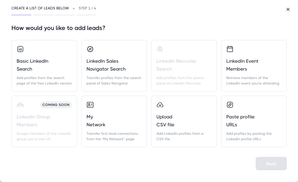Click the group people icon

(x=20, y=105)
